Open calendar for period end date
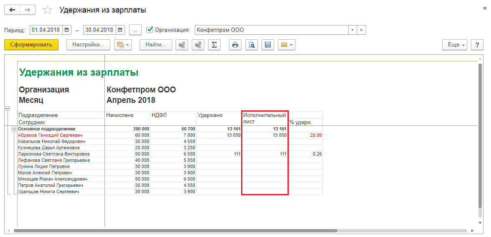 [x=120, y=30]
